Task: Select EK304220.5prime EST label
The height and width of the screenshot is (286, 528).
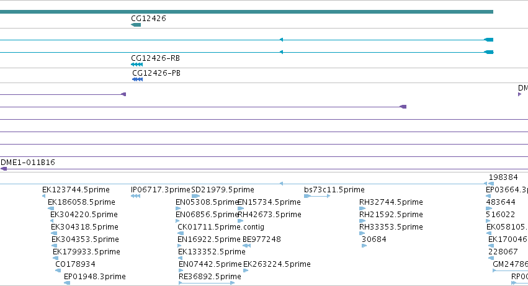Action: click(x=84, y=215)
